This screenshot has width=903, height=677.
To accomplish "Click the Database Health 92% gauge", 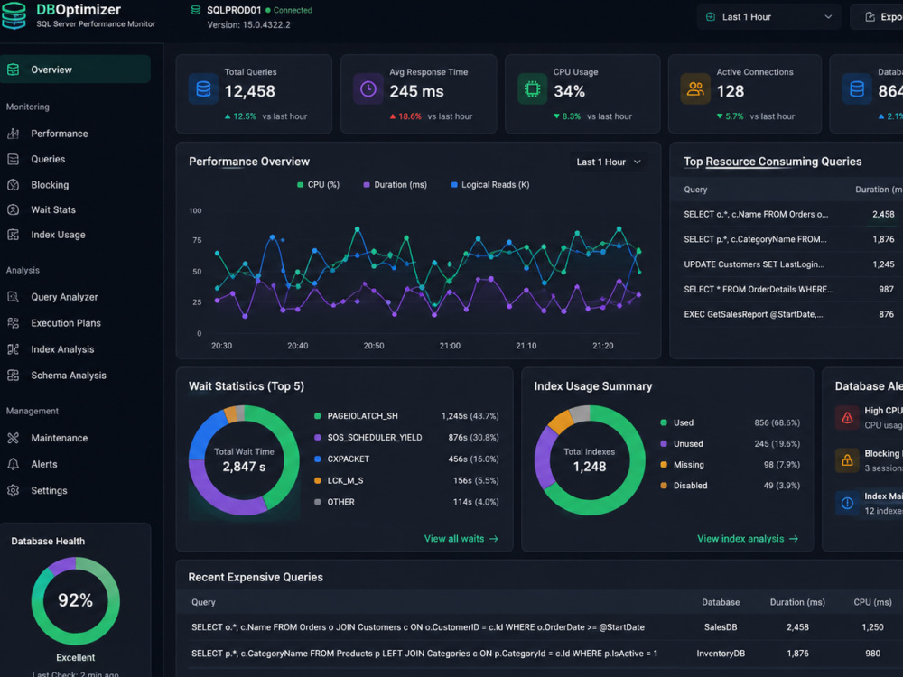I will (76, 601).
